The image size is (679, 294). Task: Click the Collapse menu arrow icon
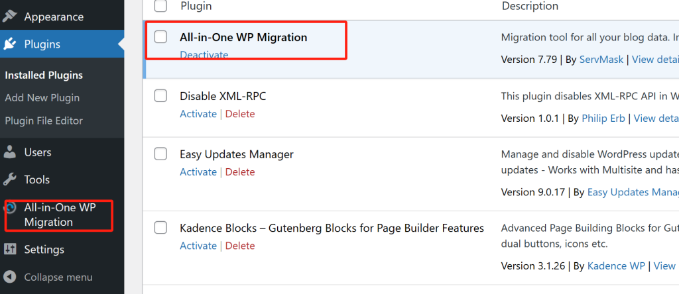[9, 277]
